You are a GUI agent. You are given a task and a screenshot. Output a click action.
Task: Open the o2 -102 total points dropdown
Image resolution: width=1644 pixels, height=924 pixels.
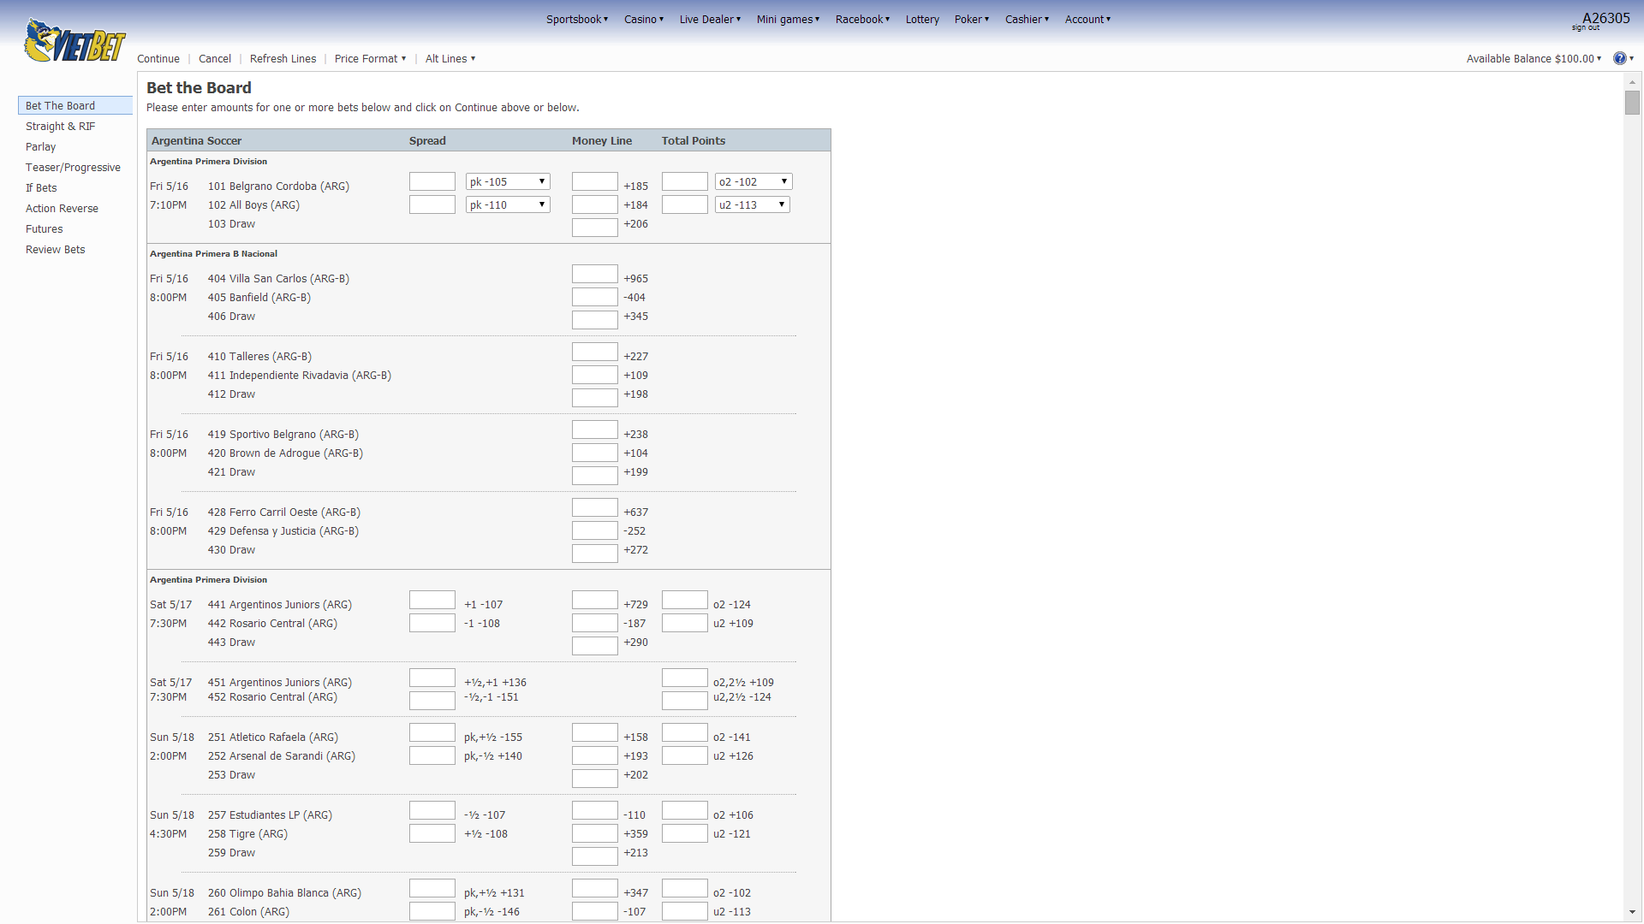753,181
